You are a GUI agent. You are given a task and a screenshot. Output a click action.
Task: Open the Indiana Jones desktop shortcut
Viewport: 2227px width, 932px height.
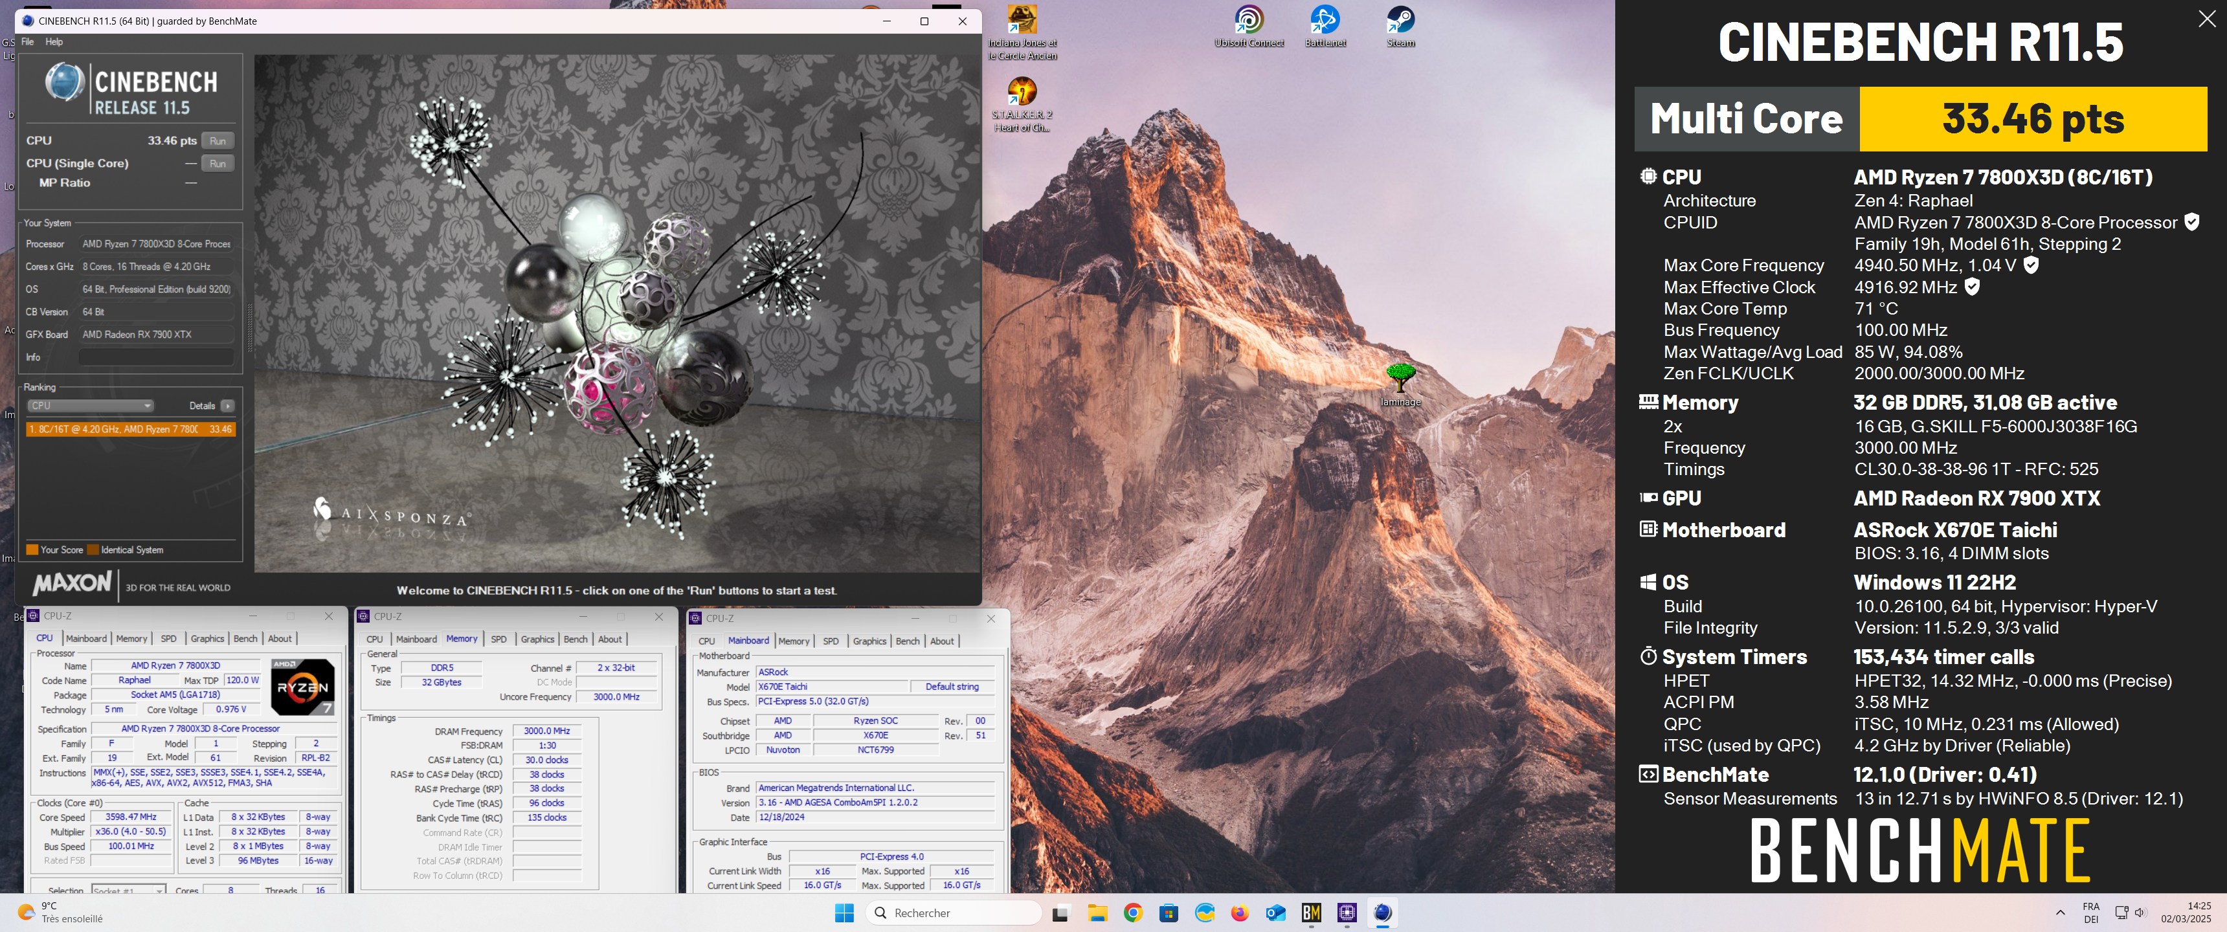pyautogui.click(x=1022, y=32)
